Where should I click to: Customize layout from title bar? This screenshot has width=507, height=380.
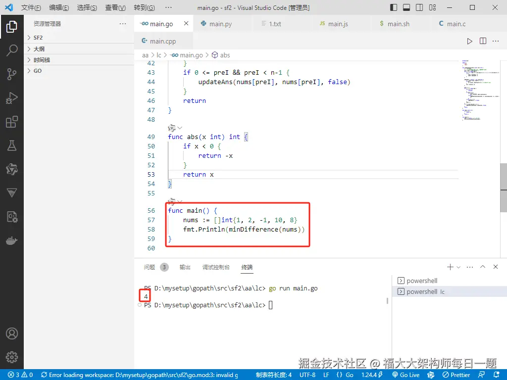point(432,7)
